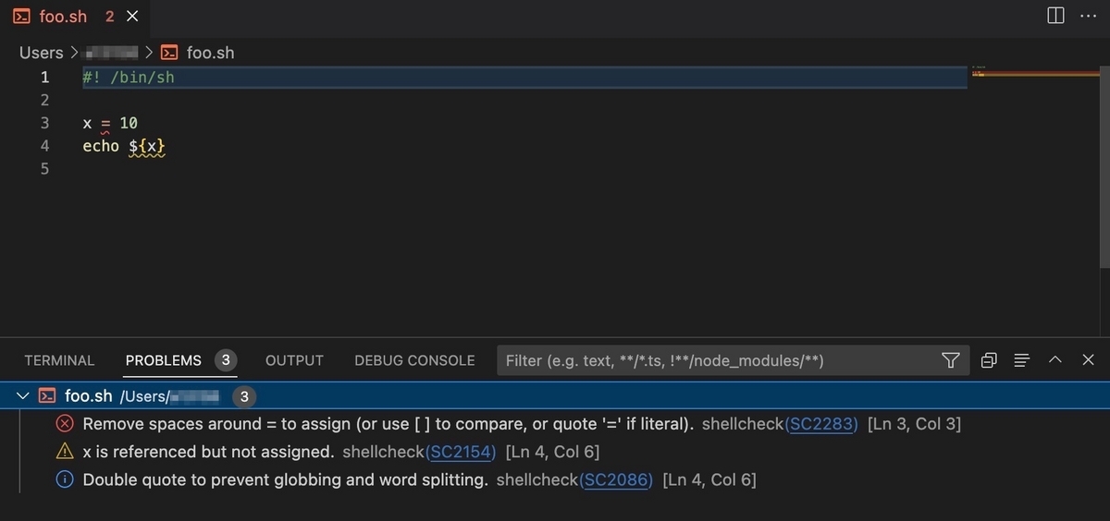Click the warning triangle icon for SC2154
Viewport: 1110px width, 521px height.
[x=65, y=452]
